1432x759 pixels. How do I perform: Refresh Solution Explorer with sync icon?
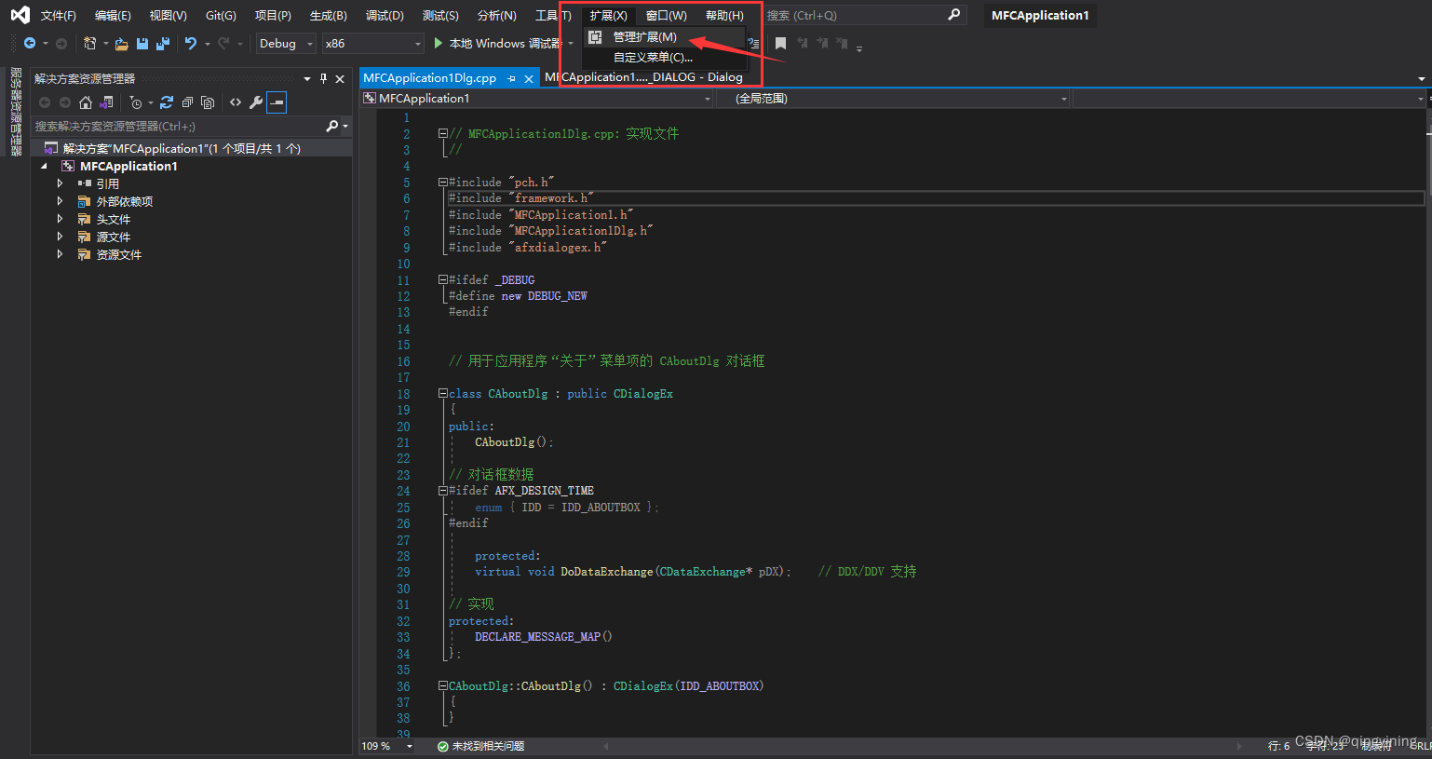point(167,102)
